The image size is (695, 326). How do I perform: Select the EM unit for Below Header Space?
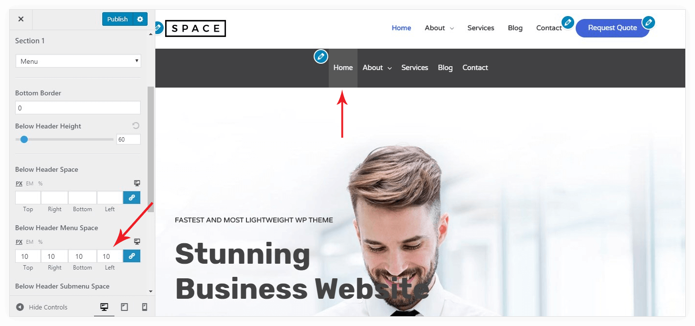(x=30, y=183)
